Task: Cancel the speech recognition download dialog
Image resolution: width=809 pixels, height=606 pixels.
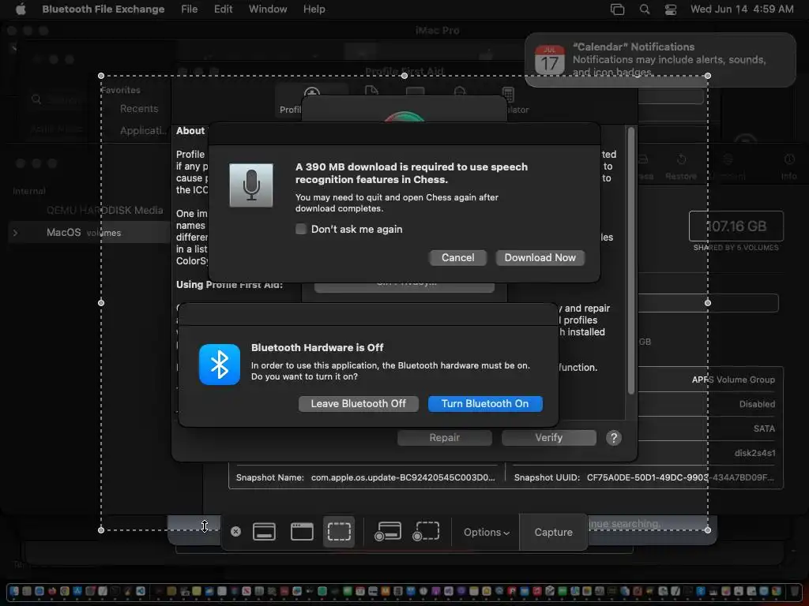Action: coord(457,258)
